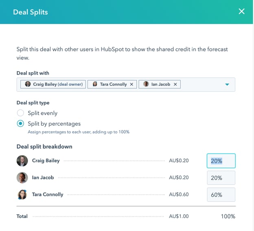The height and width of the screenshot is (231, 254).
Task: Click Craig Bailey avatar in owner chip
Action: click(x=28, y=84)
